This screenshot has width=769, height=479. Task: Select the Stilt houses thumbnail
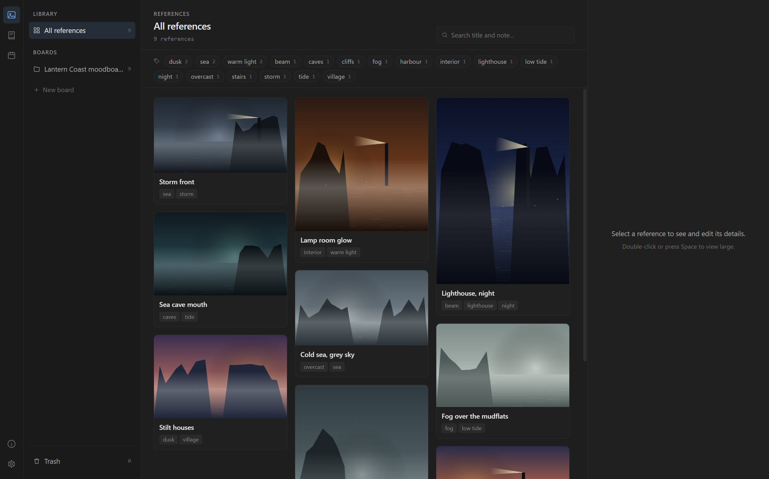coord(220,377)
